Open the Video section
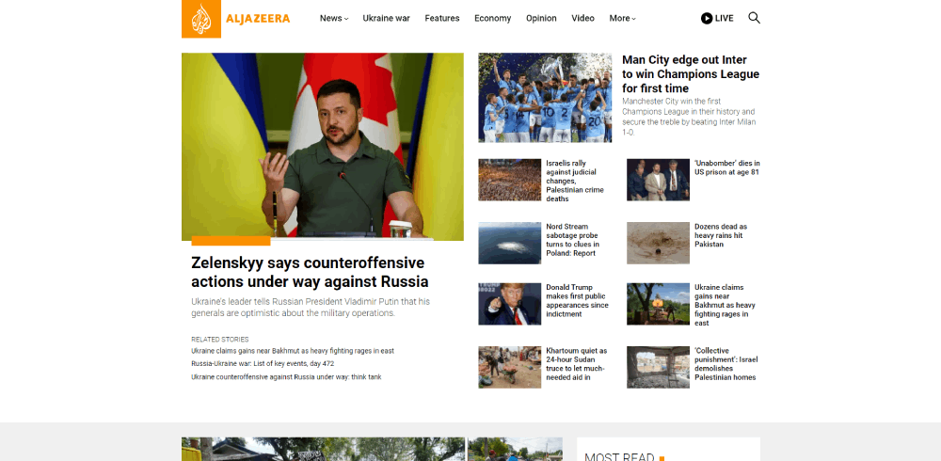Screen dimensions: 941x461 582,18
